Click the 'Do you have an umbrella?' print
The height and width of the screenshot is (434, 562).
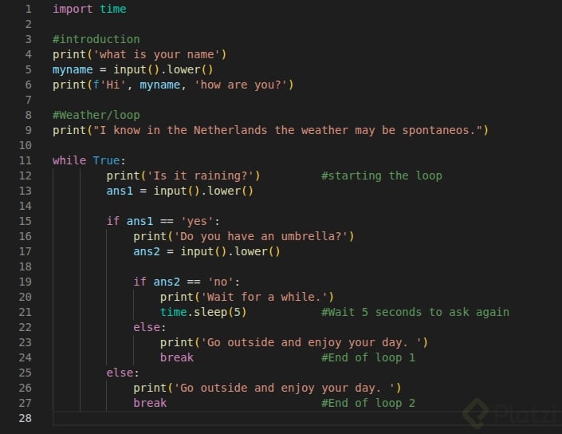point(244,236)
